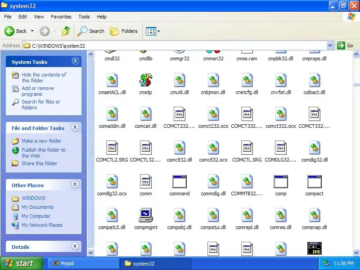Open the View menu

click(39, 17)
